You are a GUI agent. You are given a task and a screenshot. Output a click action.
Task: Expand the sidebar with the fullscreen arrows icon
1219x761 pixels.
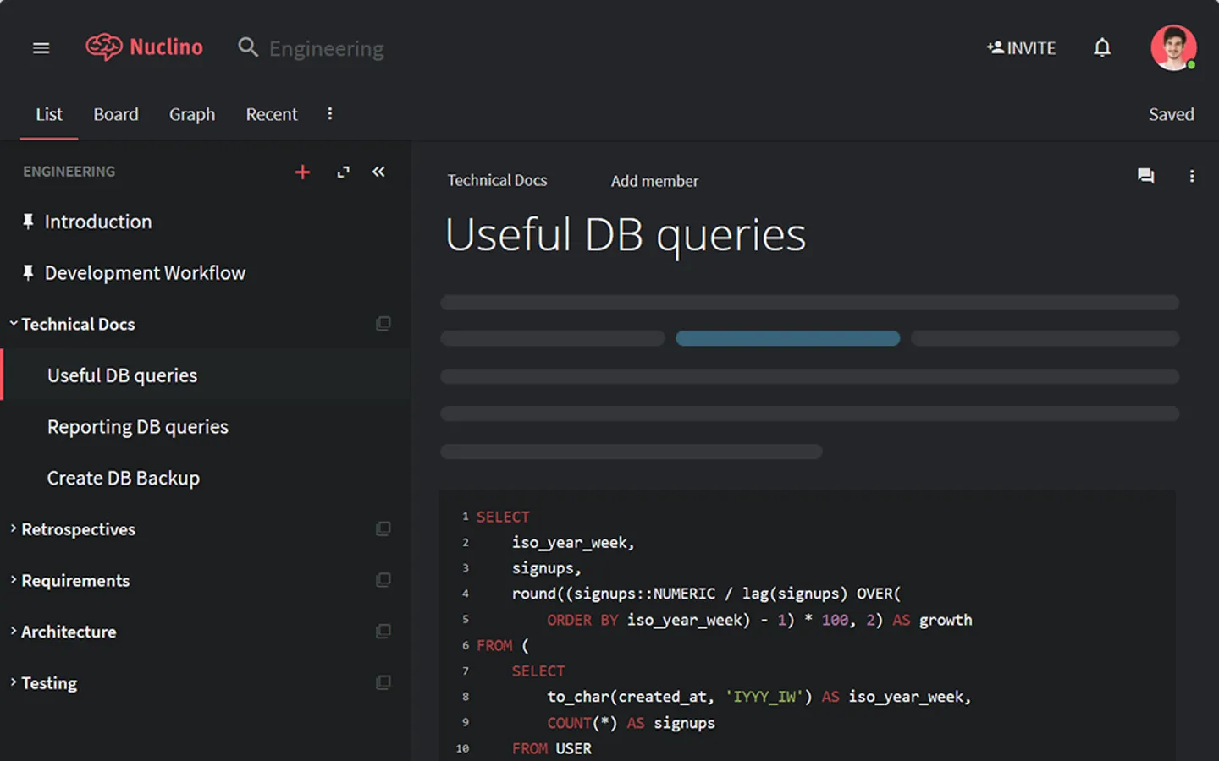343,172
